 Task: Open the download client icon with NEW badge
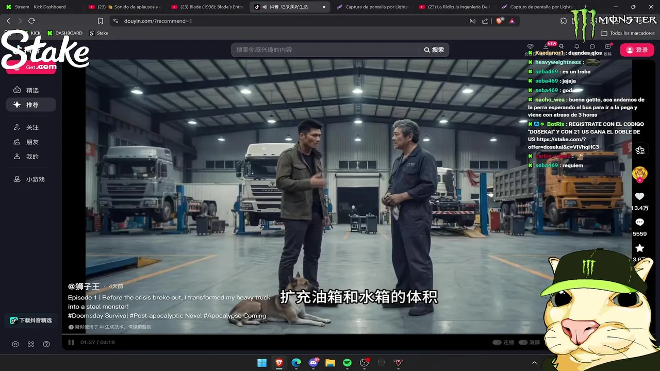(546, 47)
